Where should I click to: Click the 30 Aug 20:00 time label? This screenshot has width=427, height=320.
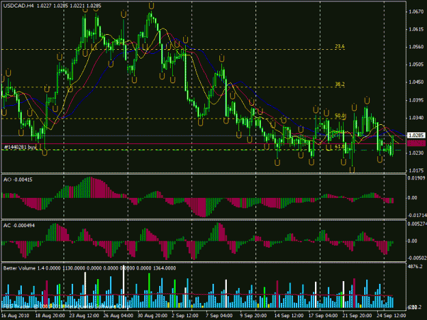(152, 316)
